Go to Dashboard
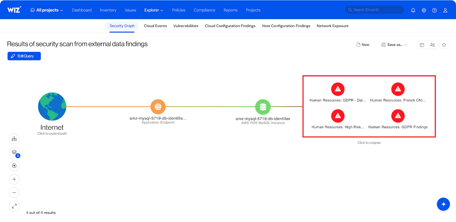This screenshot has height=222, width=456. (82, 10)
